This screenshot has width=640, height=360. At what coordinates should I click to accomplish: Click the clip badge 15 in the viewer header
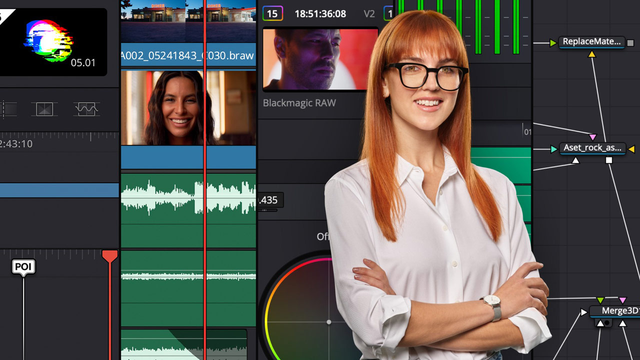pos(272,13)
